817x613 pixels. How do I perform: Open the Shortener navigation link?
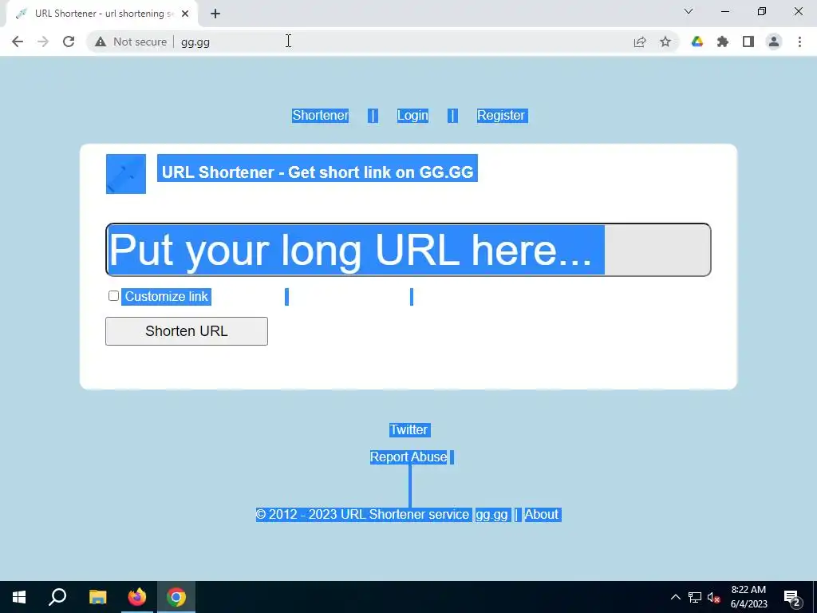(x=321, y=115)
